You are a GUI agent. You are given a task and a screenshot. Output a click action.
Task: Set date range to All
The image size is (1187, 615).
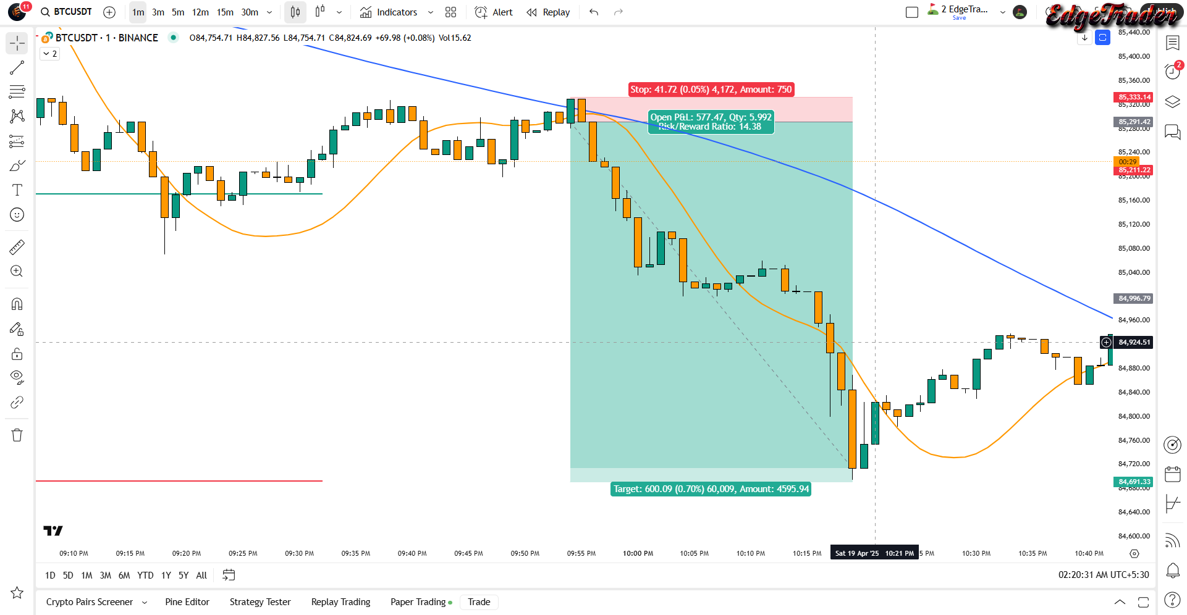(201, 575)
